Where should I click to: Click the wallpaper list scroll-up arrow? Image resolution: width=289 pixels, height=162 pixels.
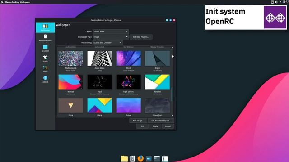point(172,48)
